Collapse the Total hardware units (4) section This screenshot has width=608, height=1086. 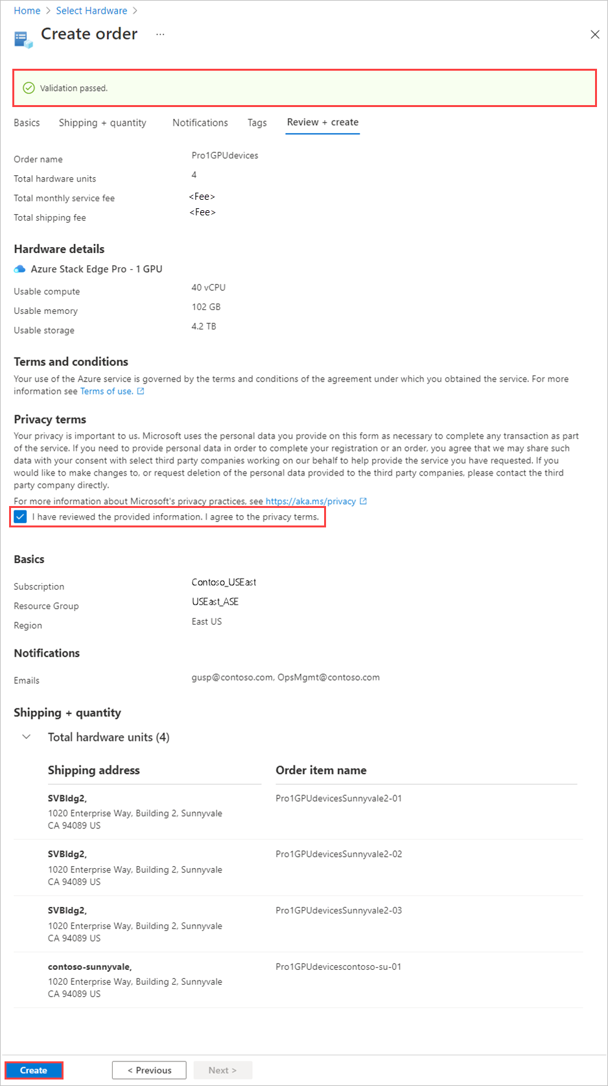pos(26,736)
